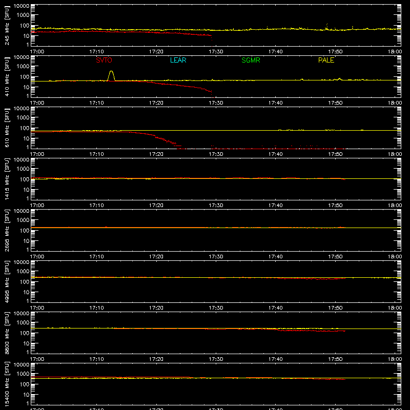Click 18:00 tick label under 8800 MHz panel
The image size is (410, 410).
[x=395, y=359]
